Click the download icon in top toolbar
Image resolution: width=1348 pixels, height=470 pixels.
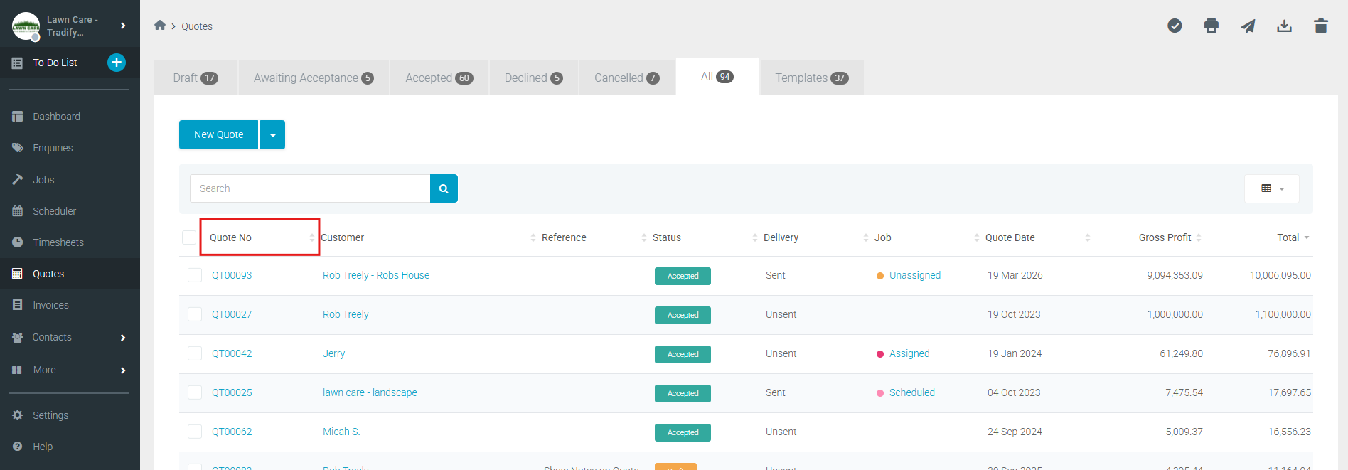(1284, 26)
